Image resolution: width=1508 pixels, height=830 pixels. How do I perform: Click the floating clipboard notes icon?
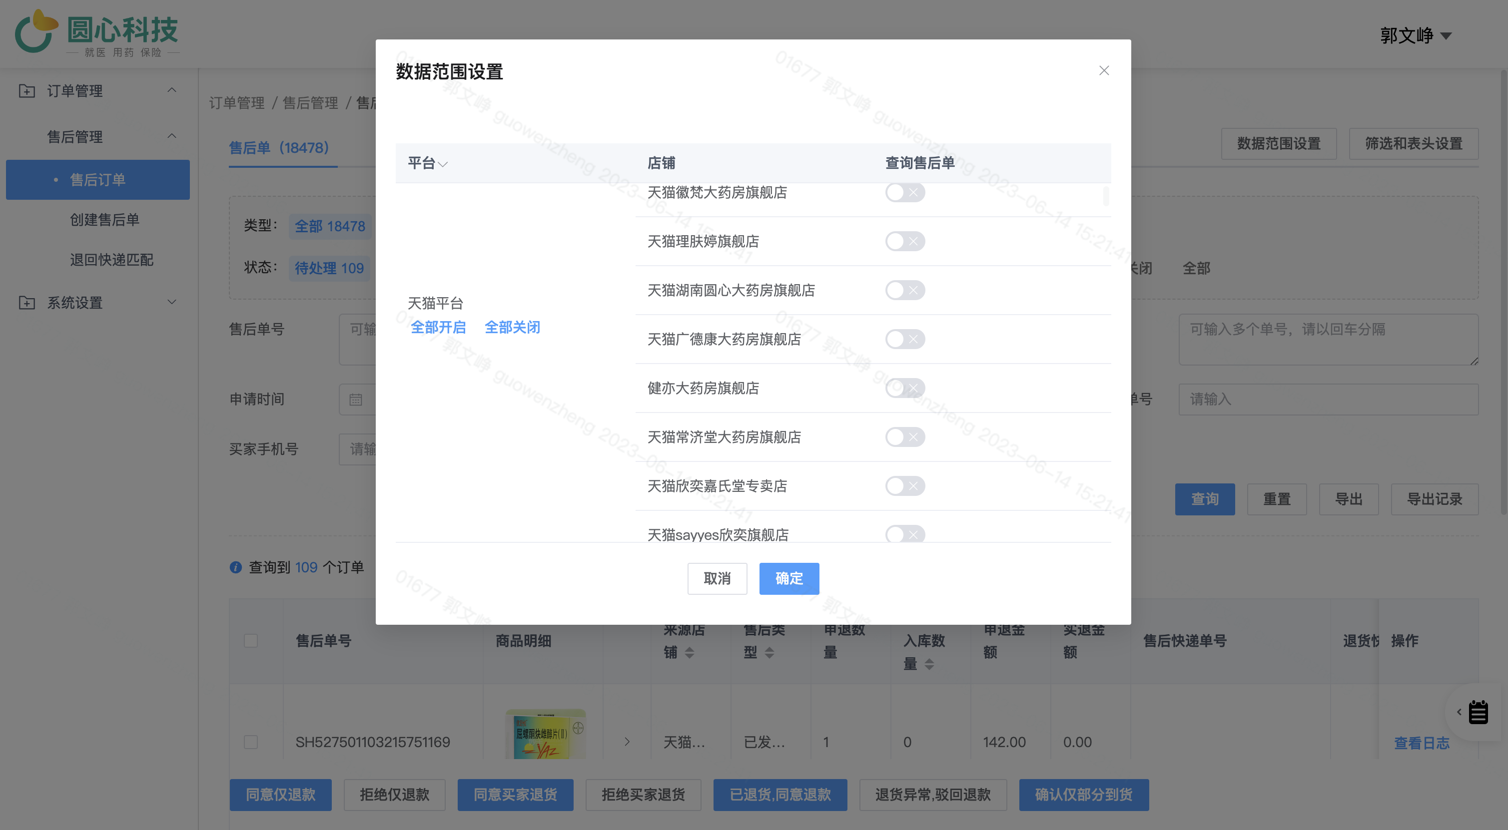[x=1478, y=713]
